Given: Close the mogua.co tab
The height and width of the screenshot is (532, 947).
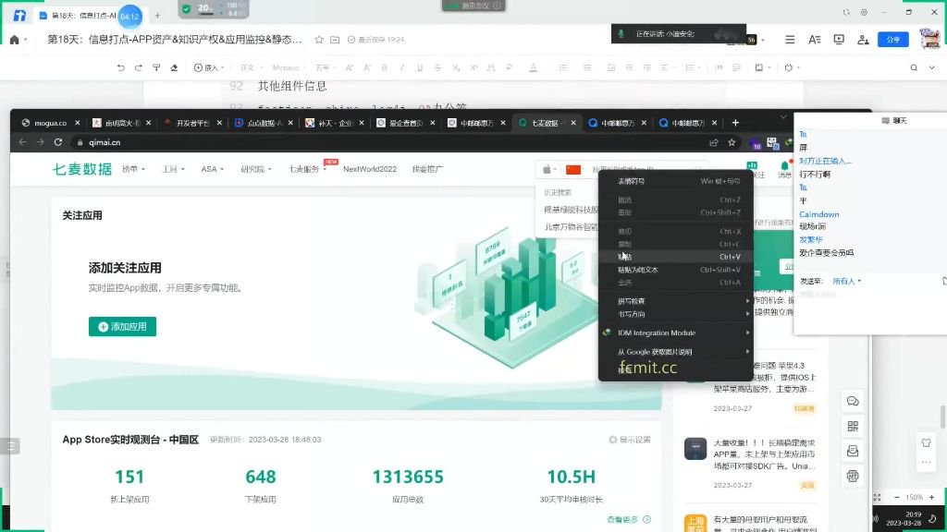Looking at the screenshot, I should [78, 123].
